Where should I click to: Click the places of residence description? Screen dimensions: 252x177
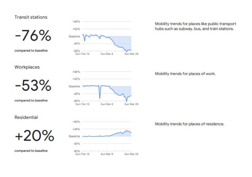[x=189, y=124]
